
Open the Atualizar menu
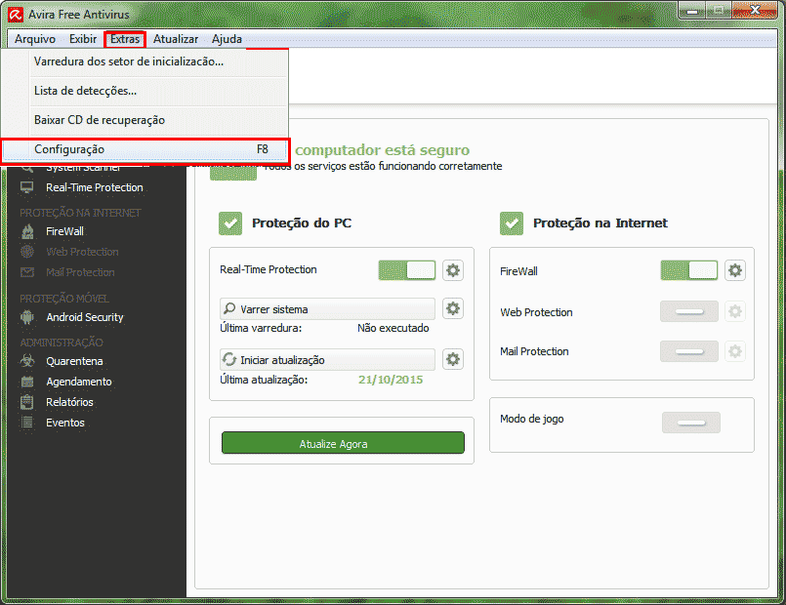(x=176, y=39)
